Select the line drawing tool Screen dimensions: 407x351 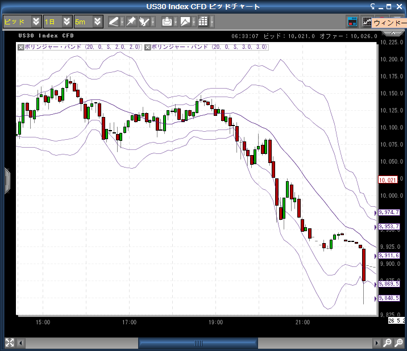114,22
